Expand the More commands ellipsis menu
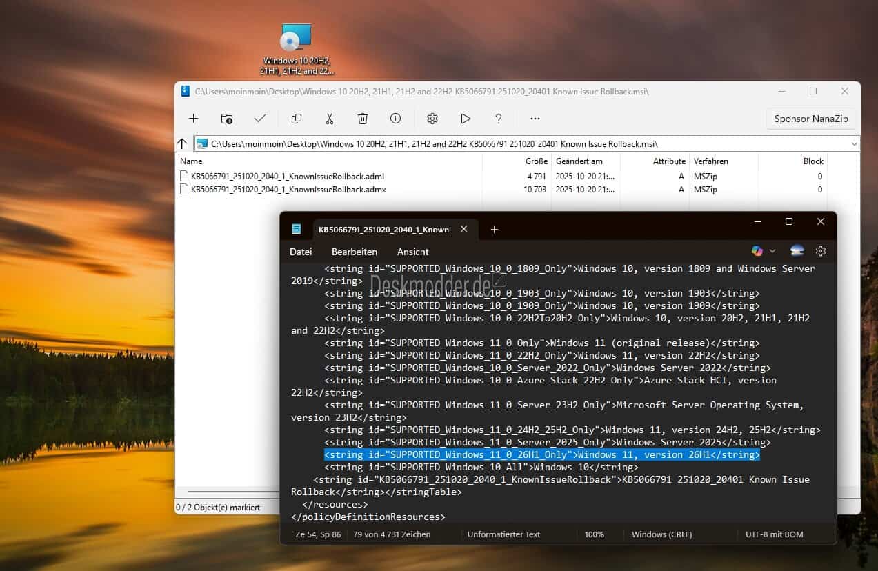The width and height of the screenshot is (878, 571). tap(535, 119)
